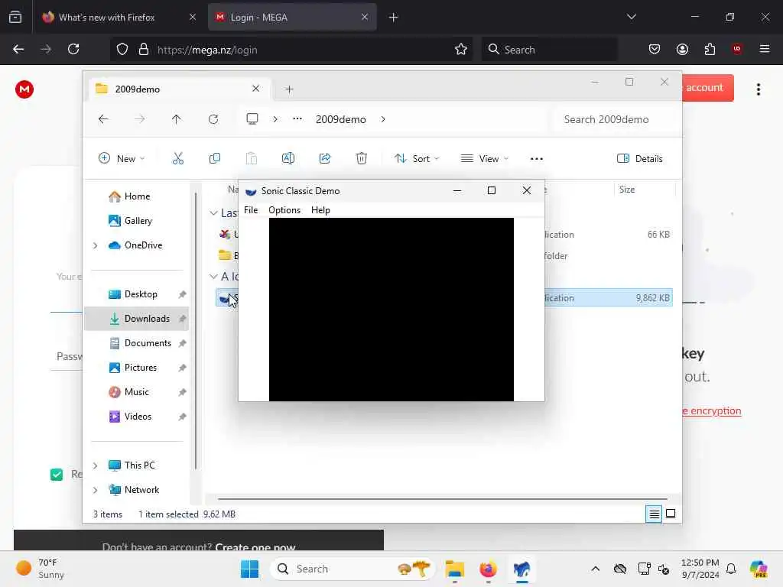Expand Network in navigation pane
The image size is (783, 587).
tap(96, 490)
